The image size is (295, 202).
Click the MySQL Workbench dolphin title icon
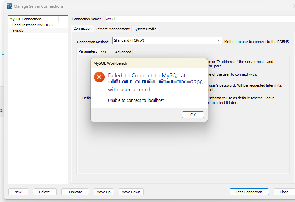click(x=9, y=6)
